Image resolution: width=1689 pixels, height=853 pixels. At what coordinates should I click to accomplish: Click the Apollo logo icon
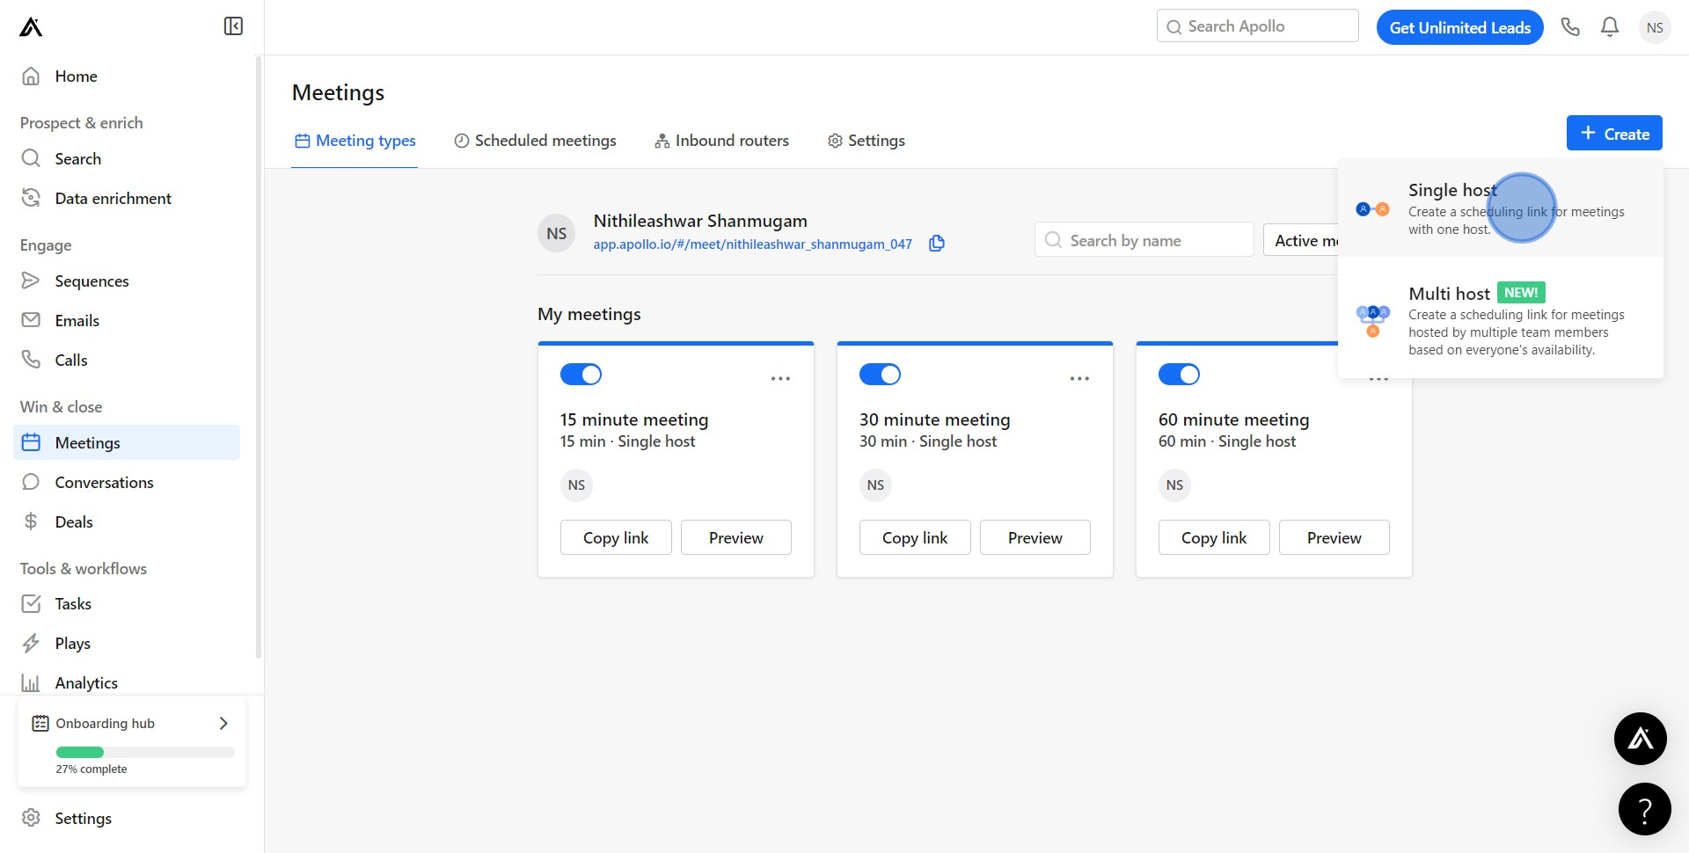point(31,27)
